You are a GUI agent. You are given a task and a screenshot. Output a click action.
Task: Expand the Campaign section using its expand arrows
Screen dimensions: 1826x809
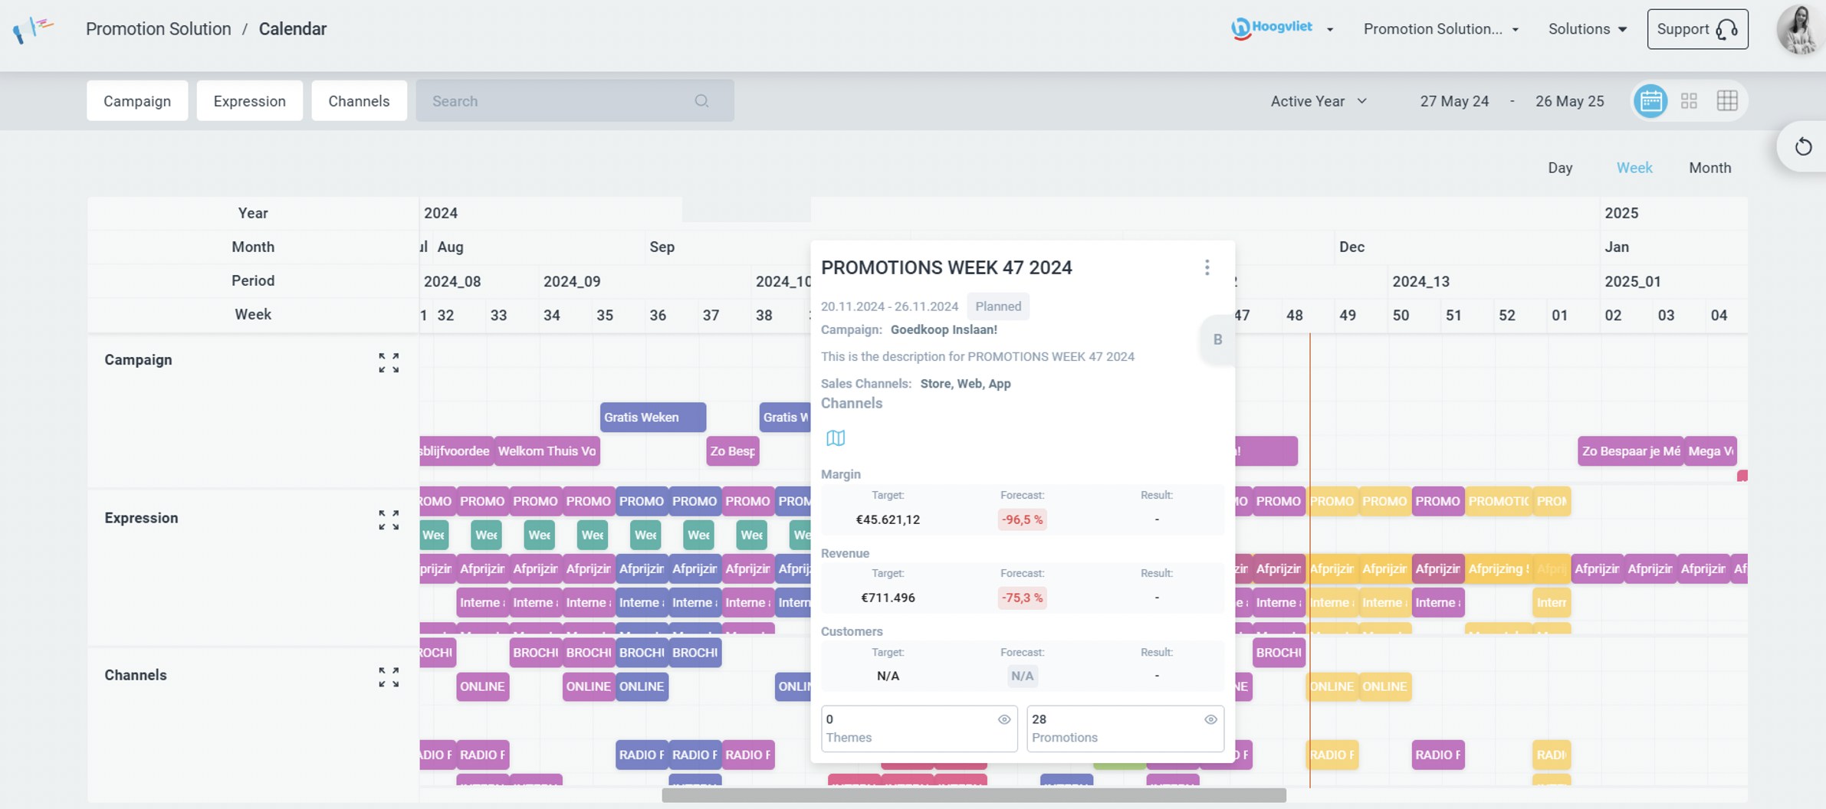click(x=390, y=362)
